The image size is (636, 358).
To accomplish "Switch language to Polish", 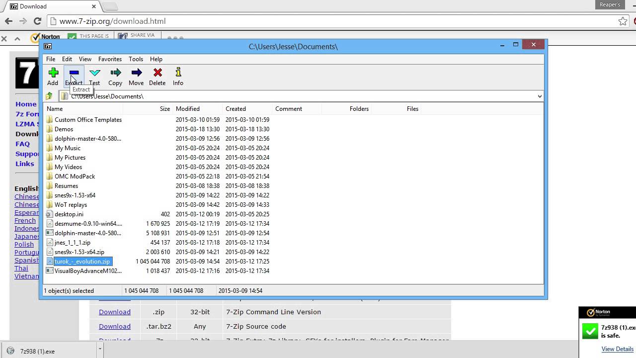I will pyautogui.click(x=24, y=244).
